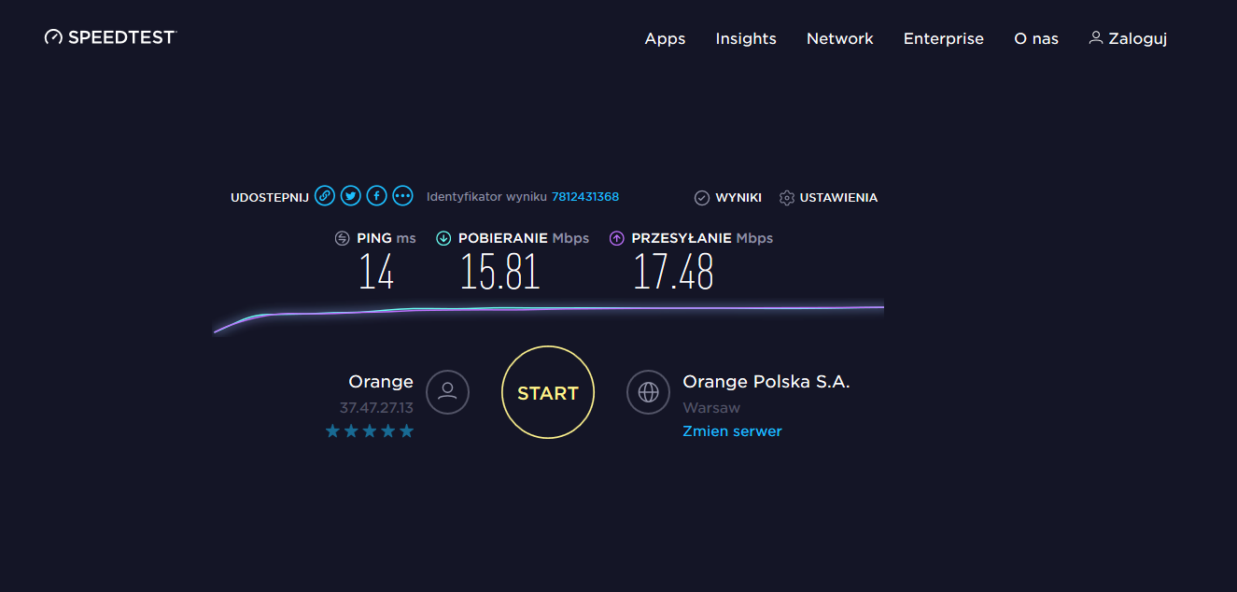Click the user profile icon next to Orange
The width and height of the screenshot is (1237, 592).
pyautogui.click(x=447, y=392)
